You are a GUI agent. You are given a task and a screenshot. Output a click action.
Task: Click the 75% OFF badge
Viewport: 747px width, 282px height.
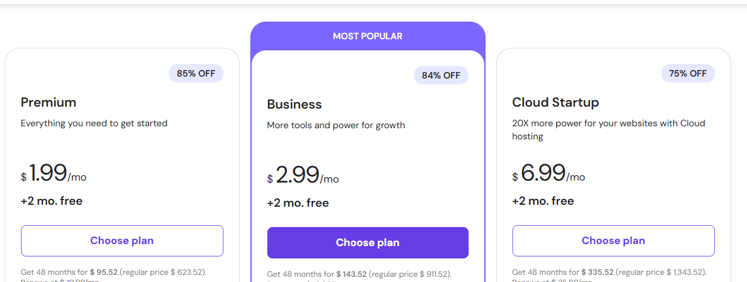[688, 73]
